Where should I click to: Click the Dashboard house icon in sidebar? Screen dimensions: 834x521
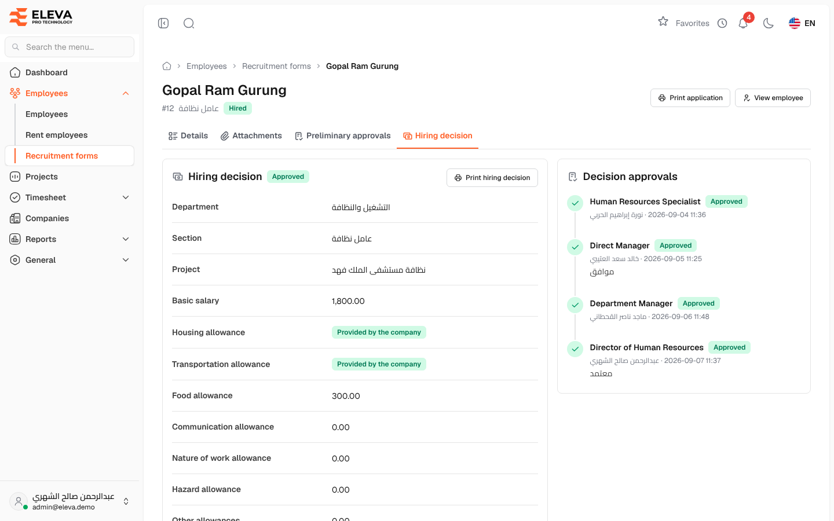[x=15, y=72]
